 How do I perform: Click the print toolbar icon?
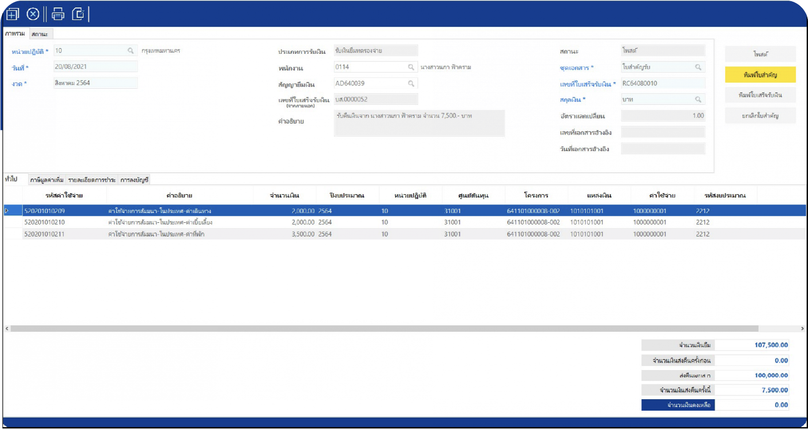point(58,14)
